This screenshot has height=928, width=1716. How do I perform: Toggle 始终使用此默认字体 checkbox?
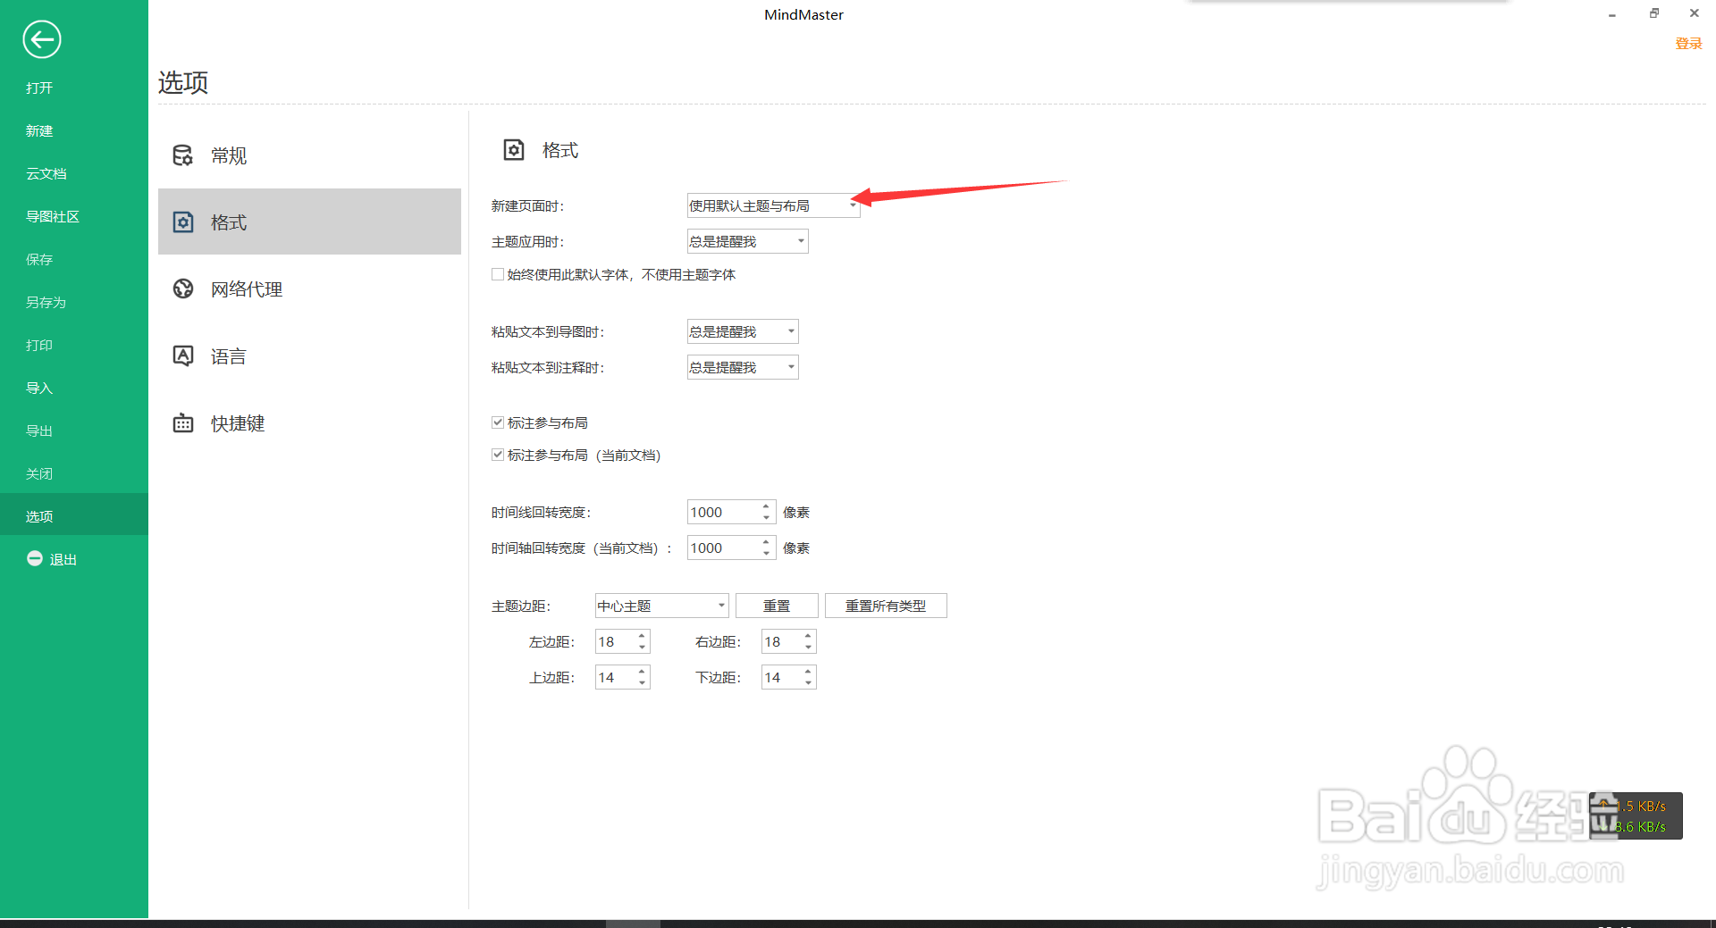tap(498, 274)
